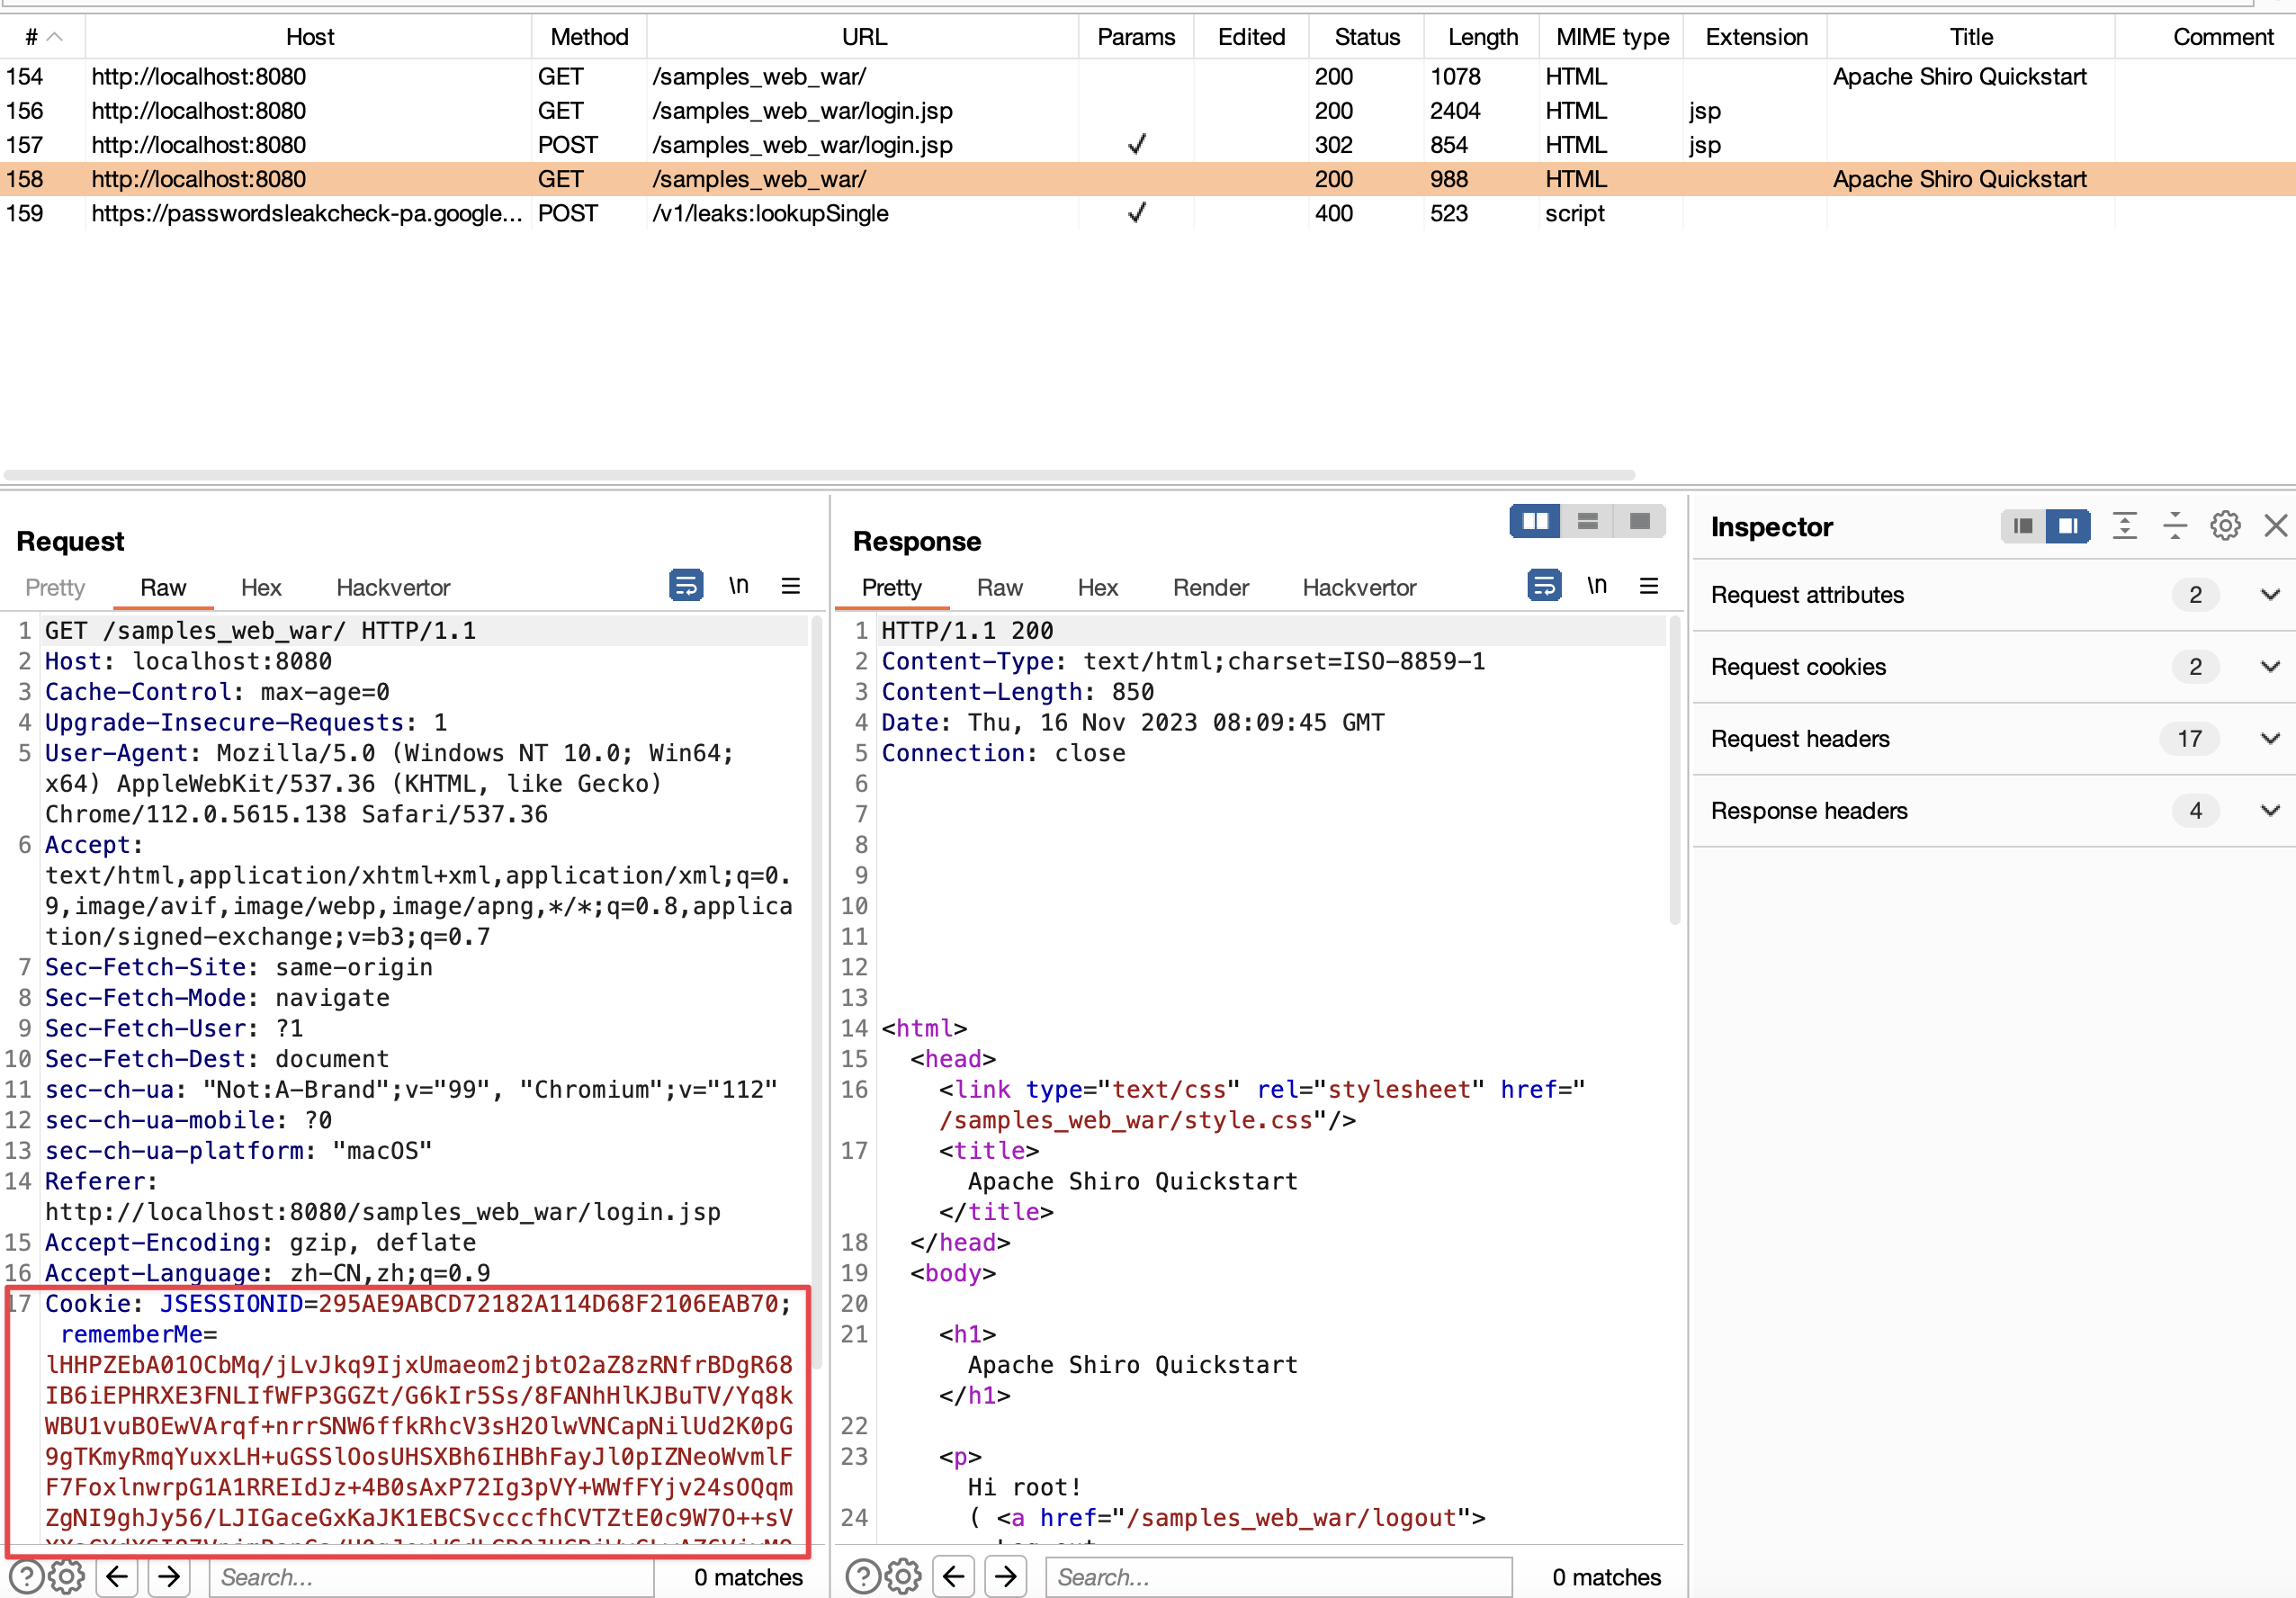Sort history by Method column
Viewport: 2296px width, 1598px height.
coord(589,37)
